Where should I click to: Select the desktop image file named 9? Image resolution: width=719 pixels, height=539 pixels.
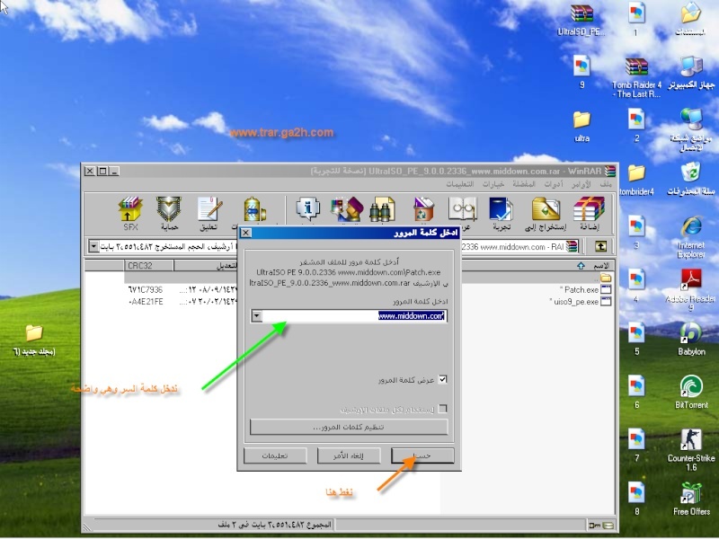pos(581,73)
